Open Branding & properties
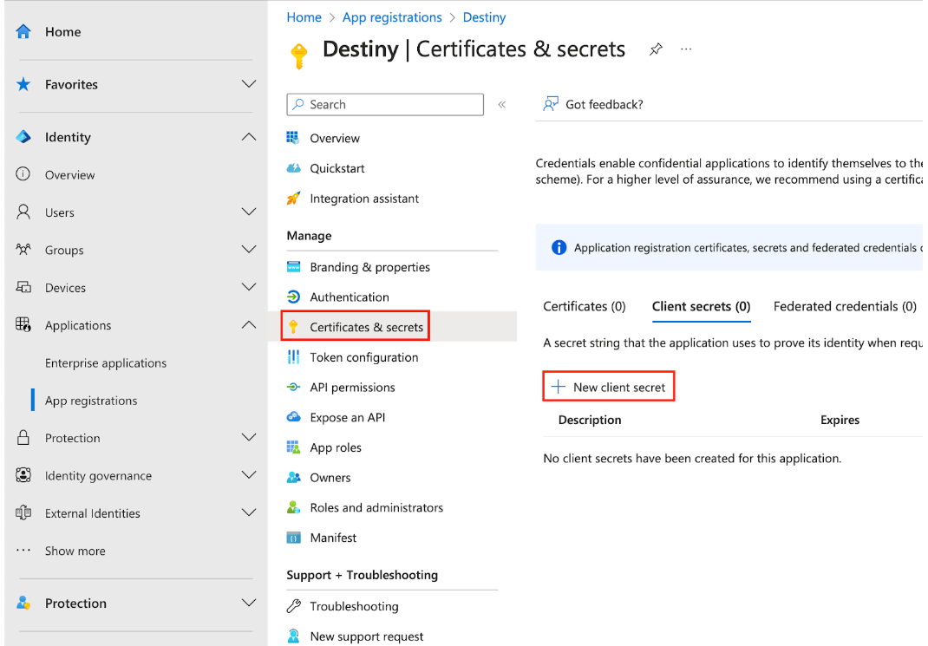This screenshot has width=928, height=646. click(x=369, y=266)
